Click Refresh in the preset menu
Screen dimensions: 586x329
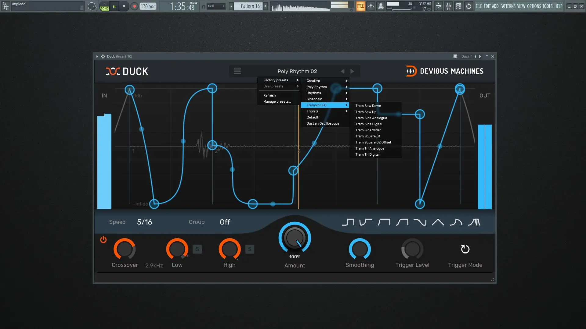click(x=269, y=95)
